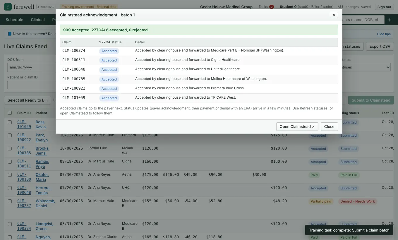Image resolution: width=398 pixels, height=240 pixels.
Task: Open claim CLM-100100 link in the feed
Action: pyautogui.click(x=24, y=177)
